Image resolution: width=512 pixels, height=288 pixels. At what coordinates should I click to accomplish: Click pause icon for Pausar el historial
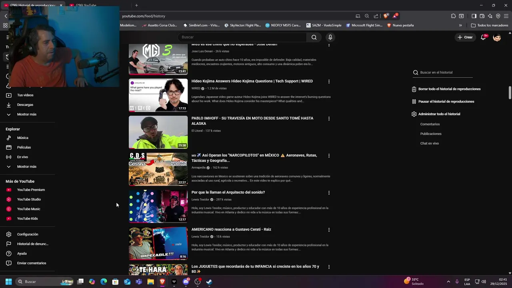click(414, 102)
